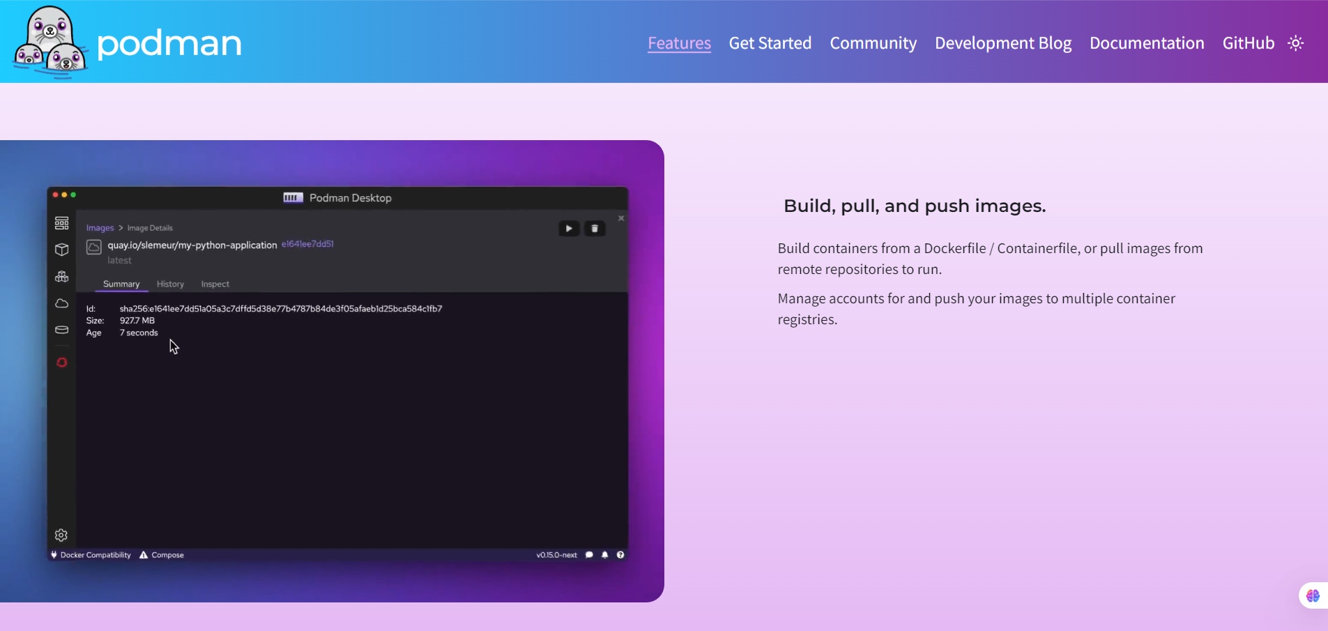Image resolution: width=1328 pixels, height=631 pixels.
Task: Switch to the History tab
Action: coord(170,284)
